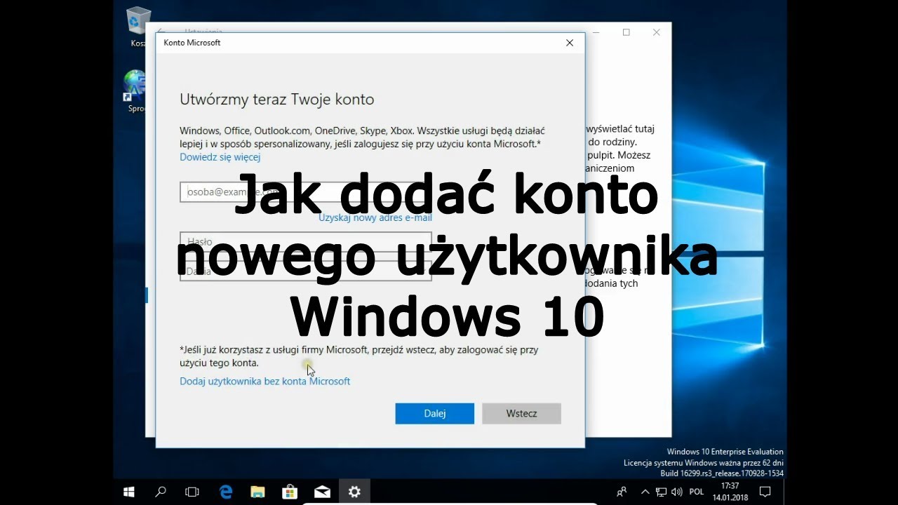
Task: Close the Konto Microsoft dialog
Action: coord(570,43)
